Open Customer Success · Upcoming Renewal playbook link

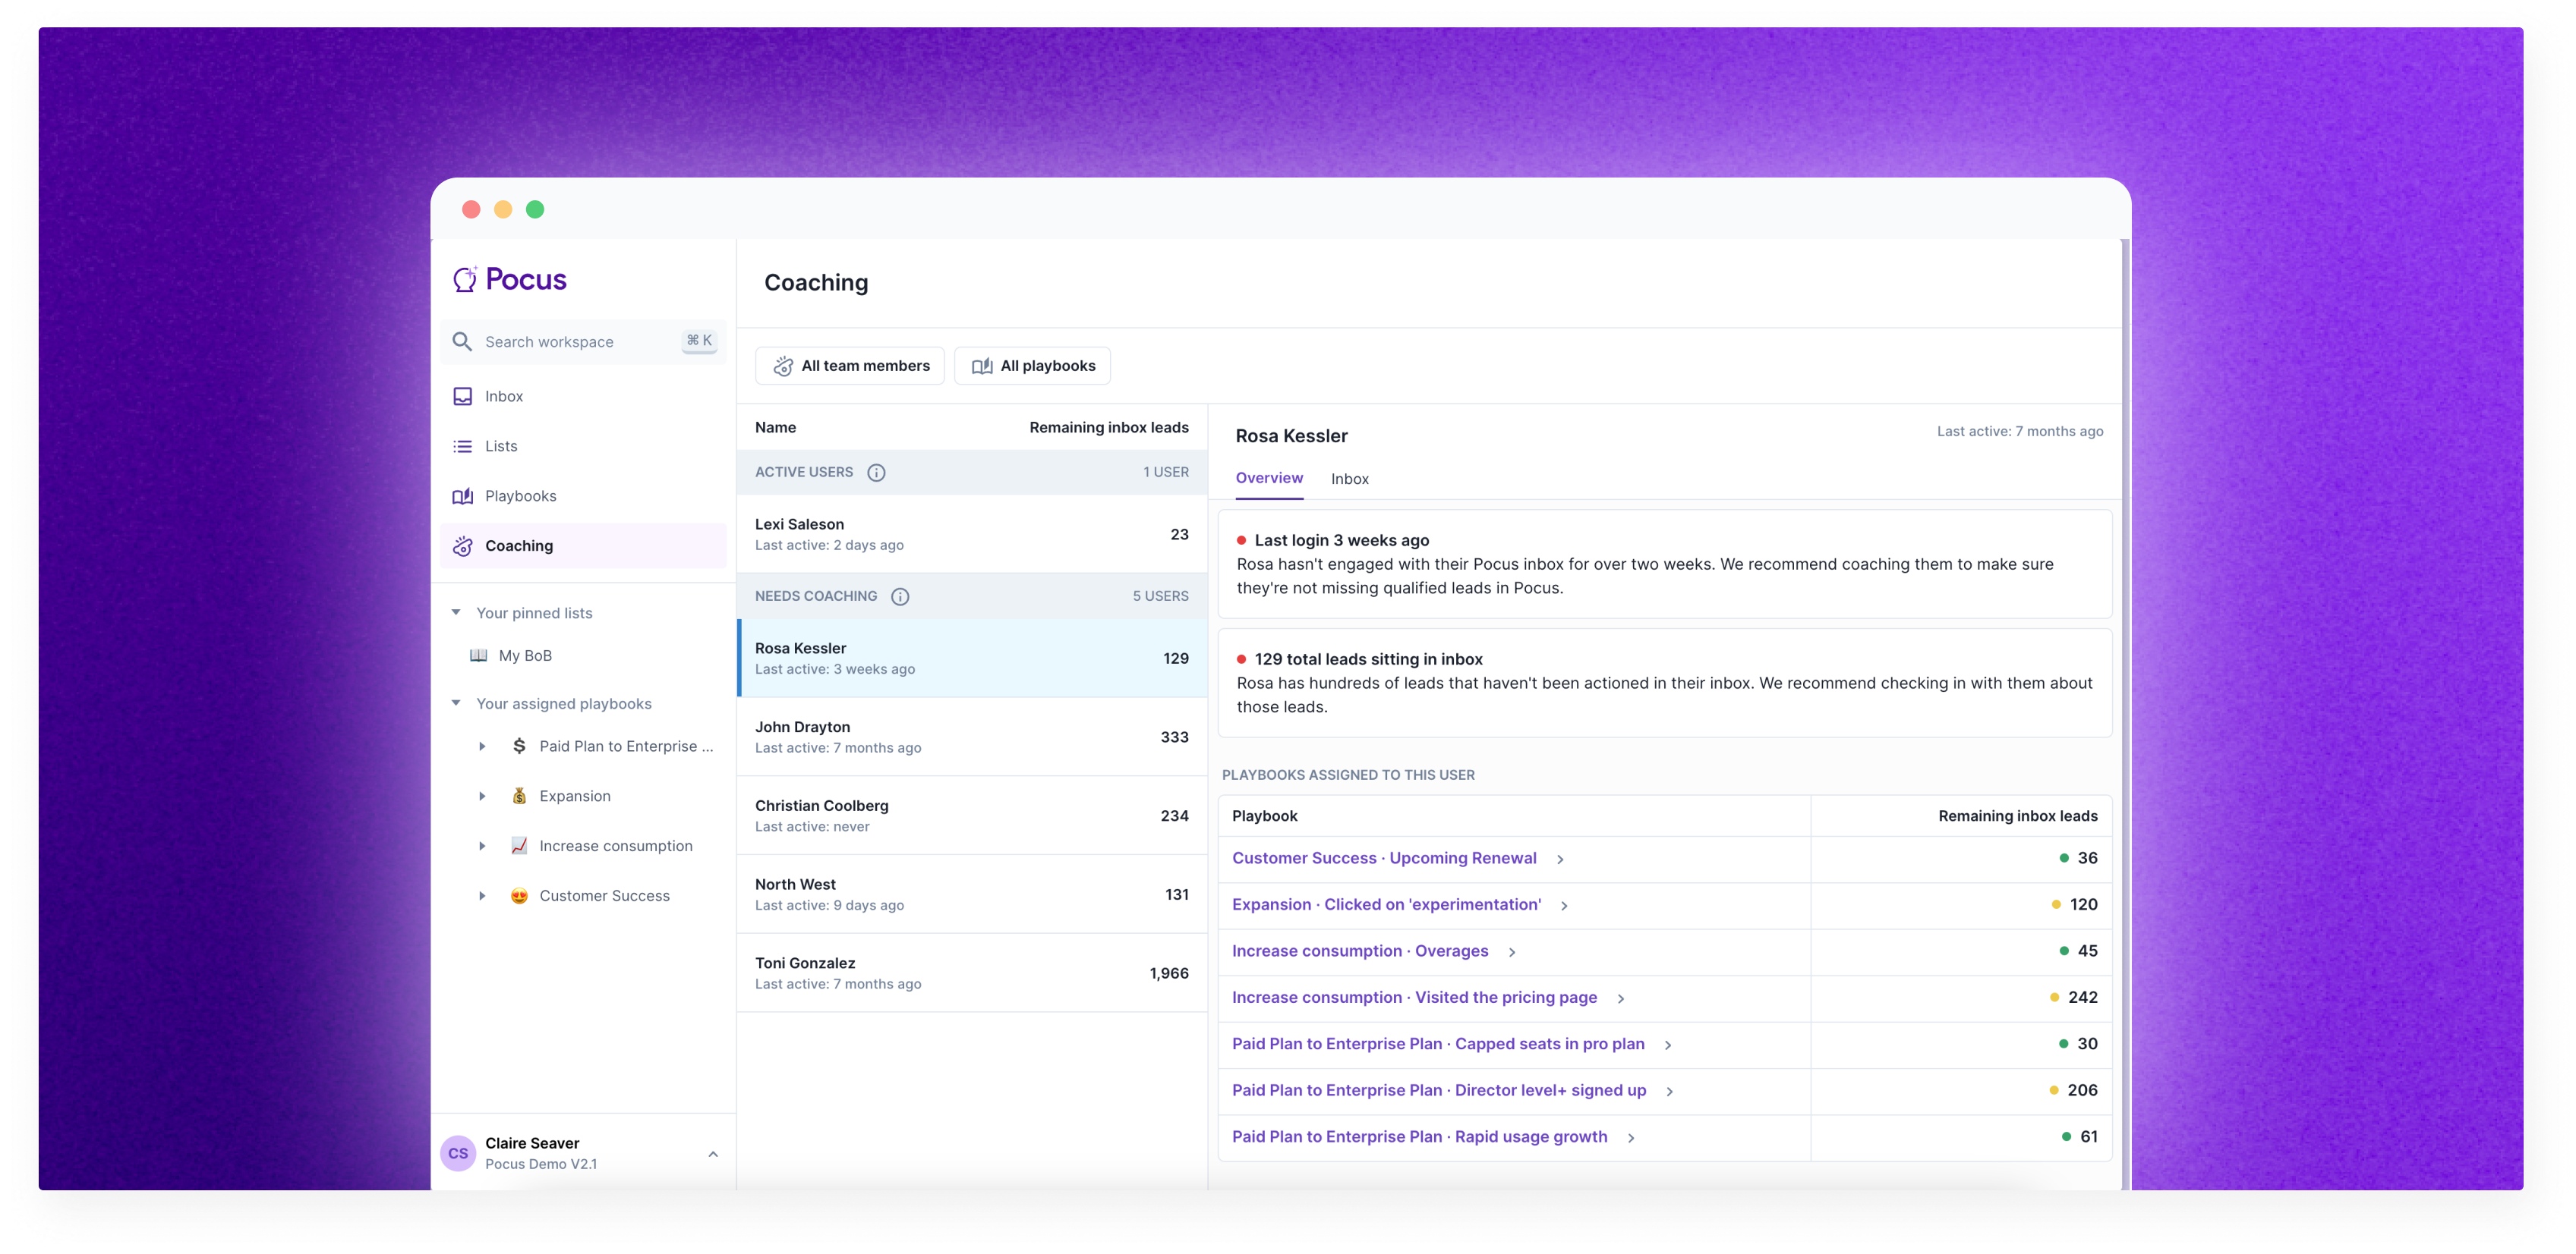click(x=1383, y=858)
